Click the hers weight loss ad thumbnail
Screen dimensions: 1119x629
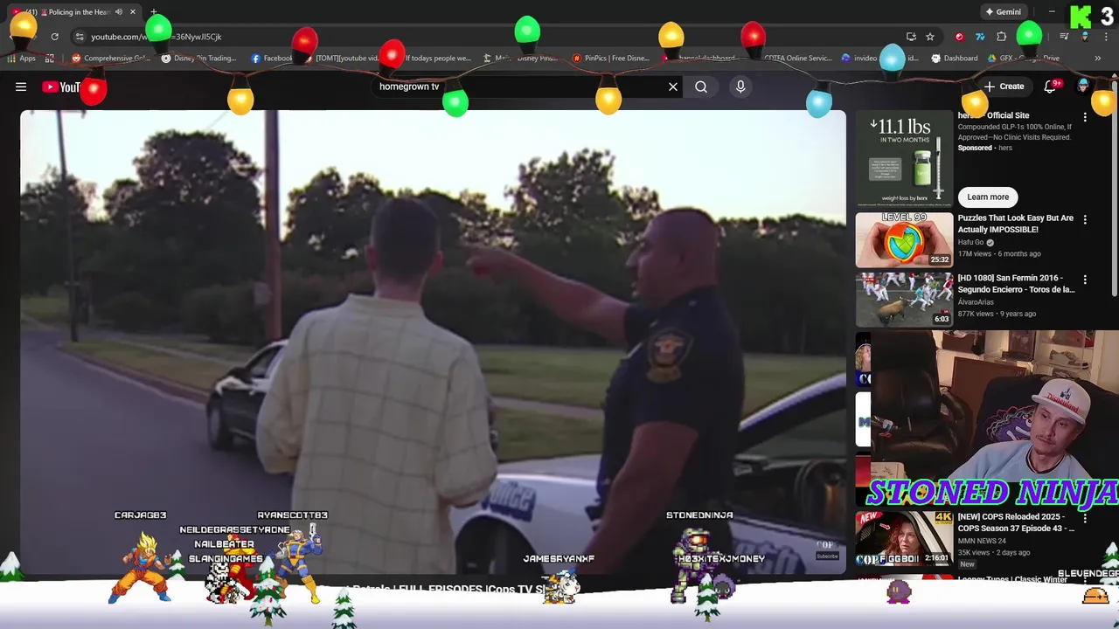904,158
